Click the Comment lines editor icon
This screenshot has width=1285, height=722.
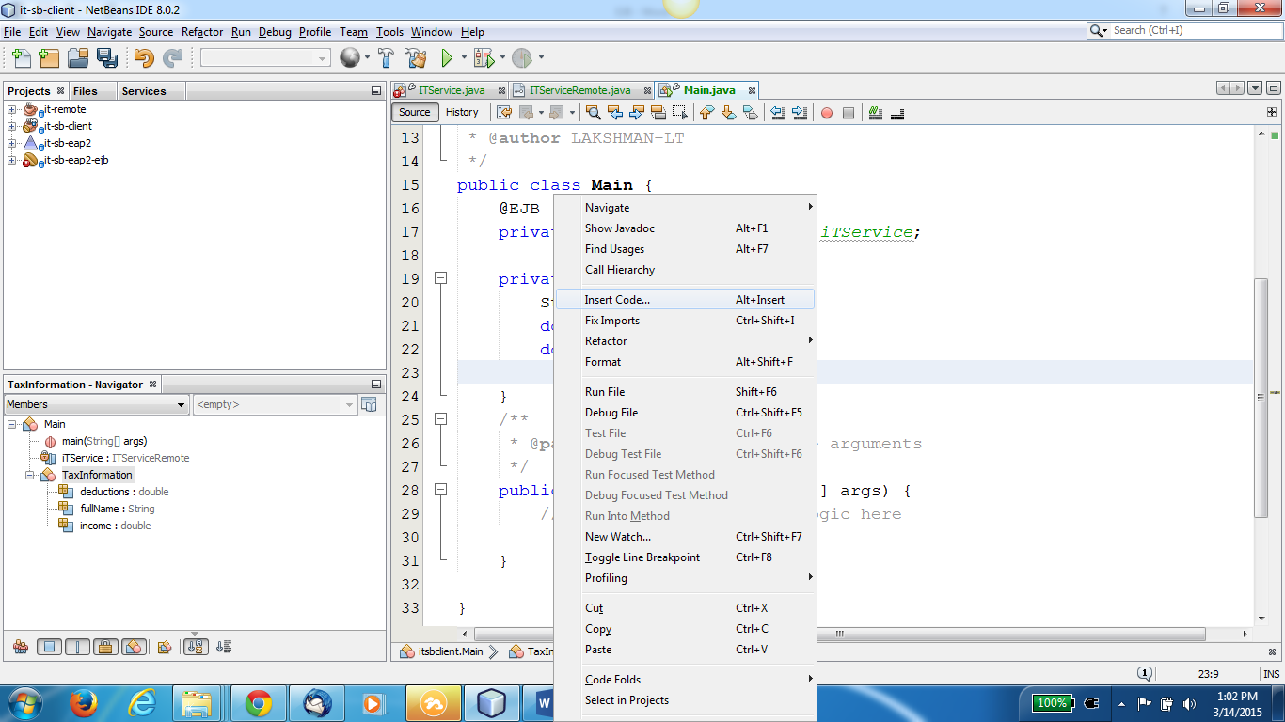876,113
